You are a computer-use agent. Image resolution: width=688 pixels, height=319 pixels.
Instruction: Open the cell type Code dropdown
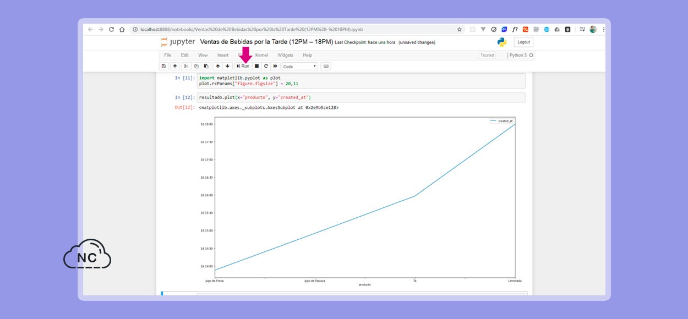pyautogui.click(x=300, y=66)
